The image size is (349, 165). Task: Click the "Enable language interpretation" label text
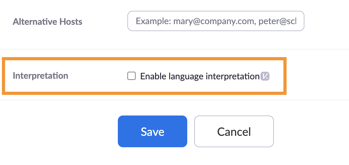pyautogui.click(x=200, y=76)
